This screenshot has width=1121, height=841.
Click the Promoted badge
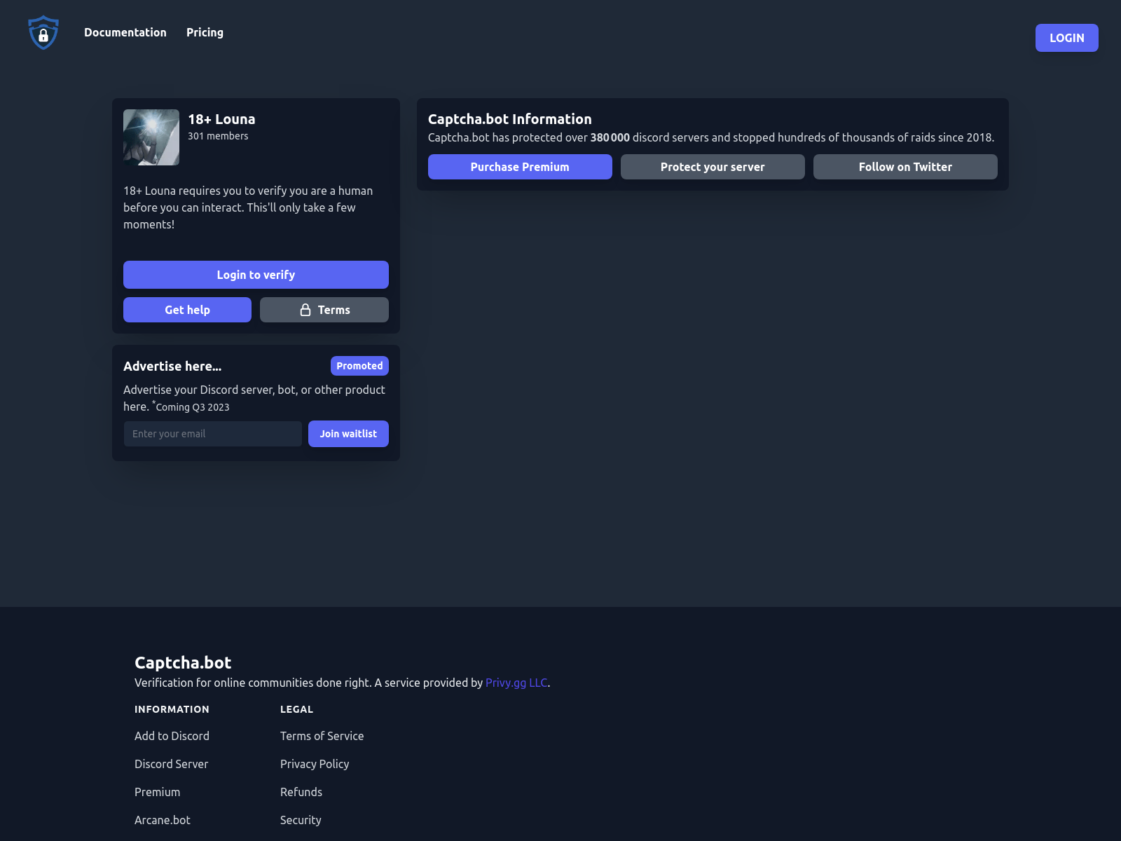(359, 366)
